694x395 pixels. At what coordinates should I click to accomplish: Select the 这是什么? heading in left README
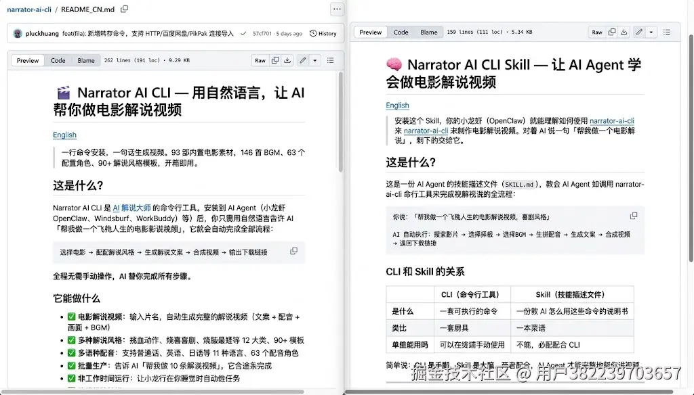point(78,185)
